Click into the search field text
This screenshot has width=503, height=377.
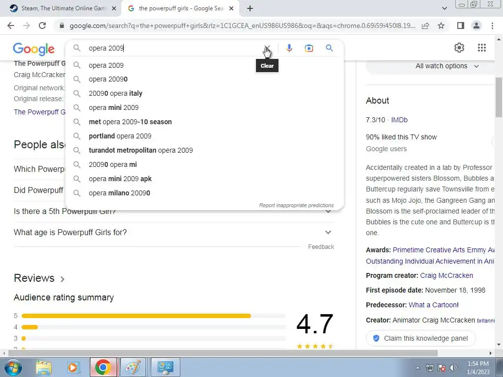173,48
